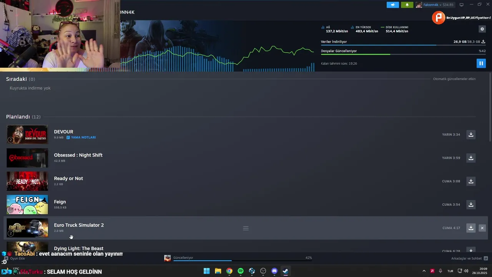
Task: Click 'Kalan tahmini süre: 19:26' text
Action: 339,63
